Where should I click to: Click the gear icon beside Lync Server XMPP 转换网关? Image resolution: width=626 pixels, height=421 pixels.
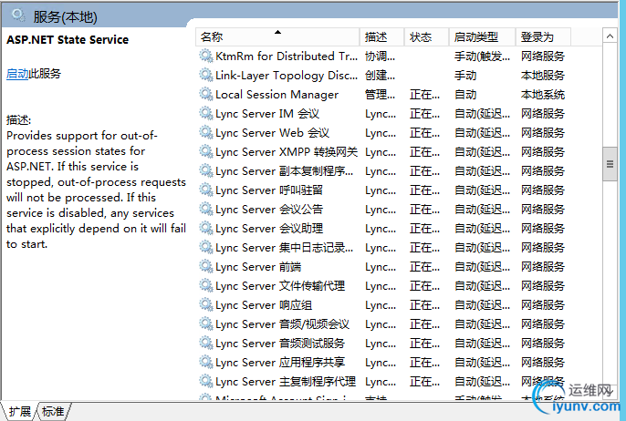206,151
